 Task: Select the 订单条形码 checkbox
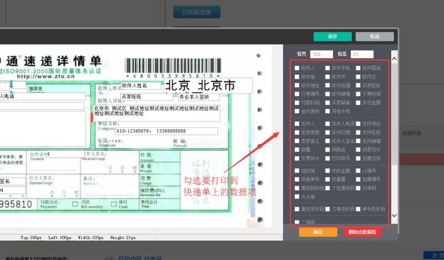pyautogui.click(x=327, y=209)
